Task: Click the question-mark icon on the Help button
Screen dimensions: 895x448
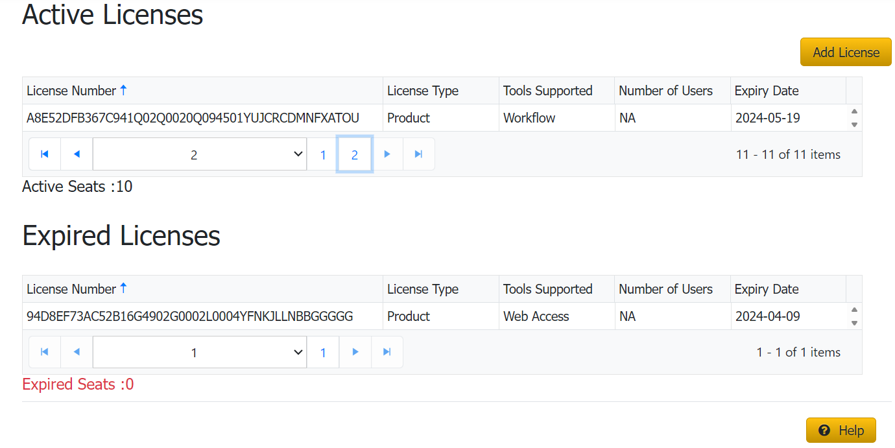Action: [824, 430]
